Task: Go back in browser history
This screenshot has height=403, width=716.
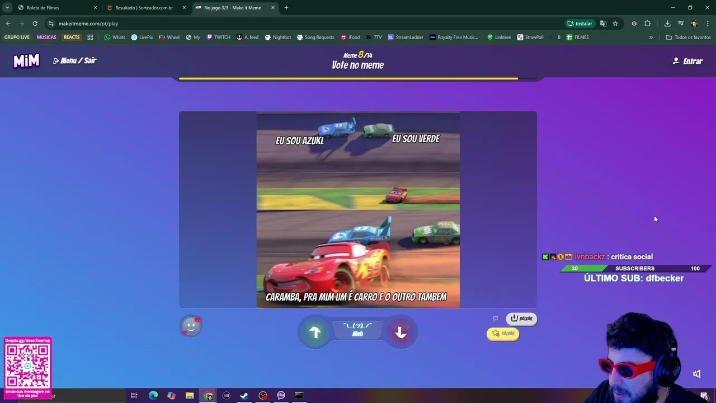Action: click(x=8, y=24)
